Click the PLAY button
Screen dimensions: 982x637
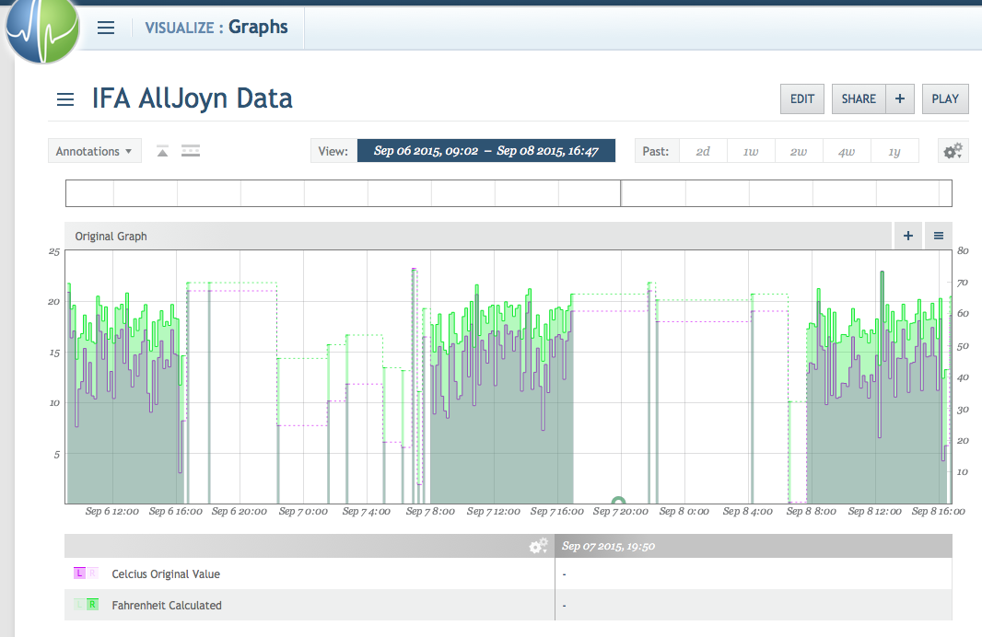[x=945, y=98]
